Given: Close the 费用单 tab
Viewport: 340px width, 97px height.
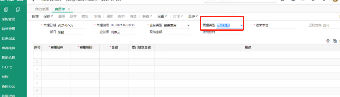Looking at the screenshot, I should click(x=69, y=9).
